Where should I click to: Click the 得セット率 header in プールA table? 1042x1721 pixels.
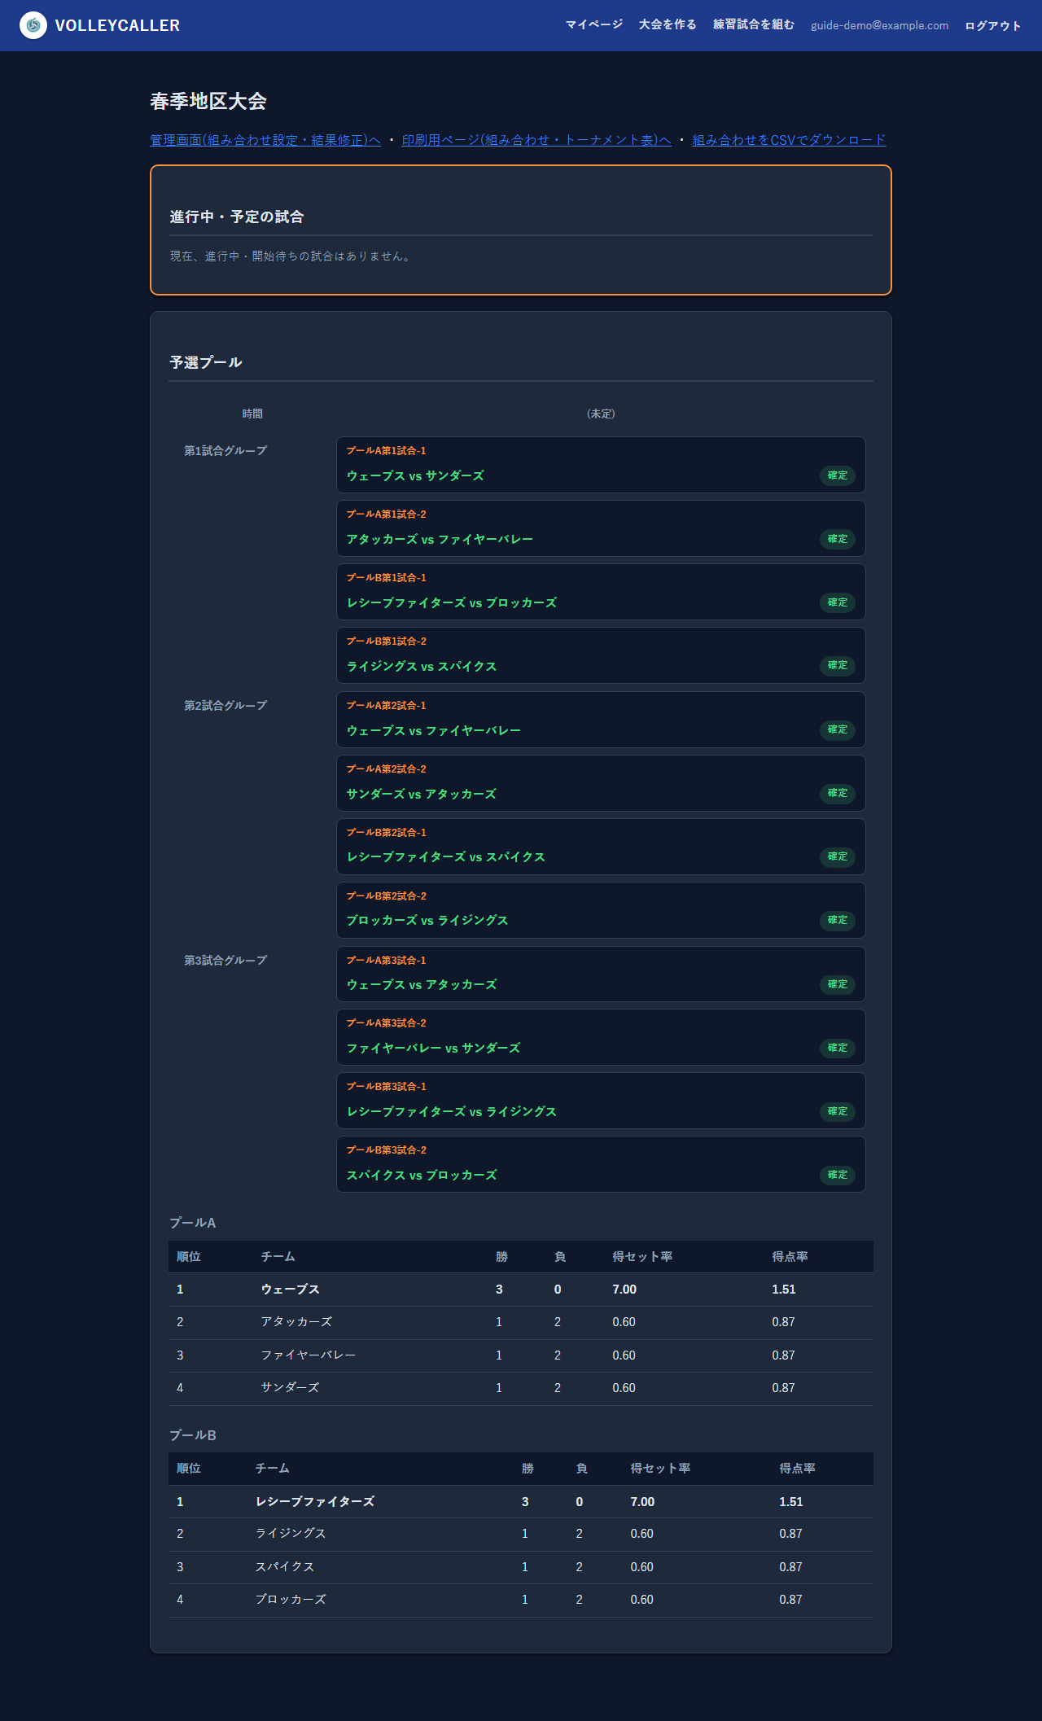click(x=642, y=1257)
